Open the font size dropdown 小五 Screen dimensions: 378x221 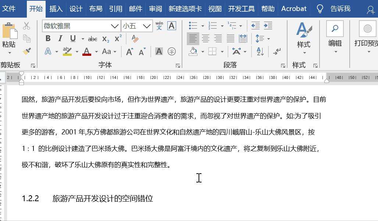pos(147,26)
